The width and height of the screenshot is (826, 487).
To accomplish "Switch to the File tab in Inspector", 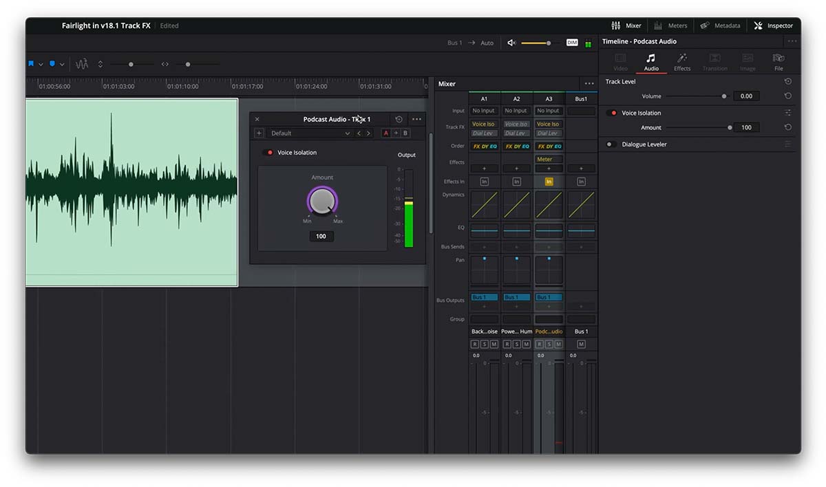I will [x=779, y=61].
